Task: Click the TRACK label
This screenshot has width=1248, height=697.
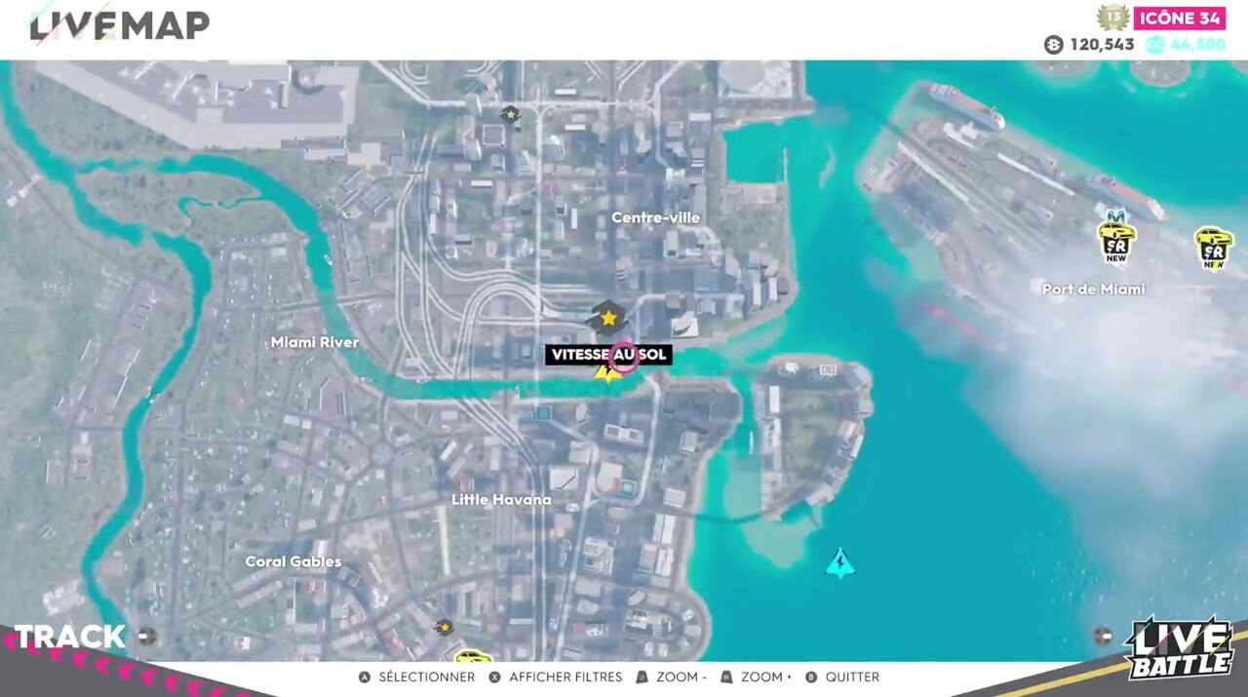Action: pos(69,637)
